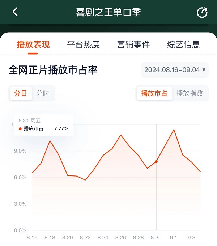Click the 8.24 label on x-axis
The height and width of the screenshot is (246, 217).
pyautogui.click(x=103, y=238)
